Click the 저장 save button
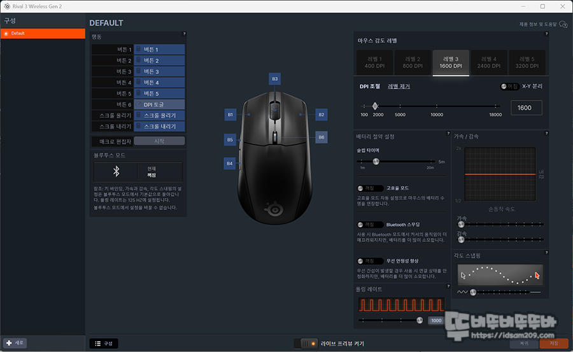 [554, 343]
